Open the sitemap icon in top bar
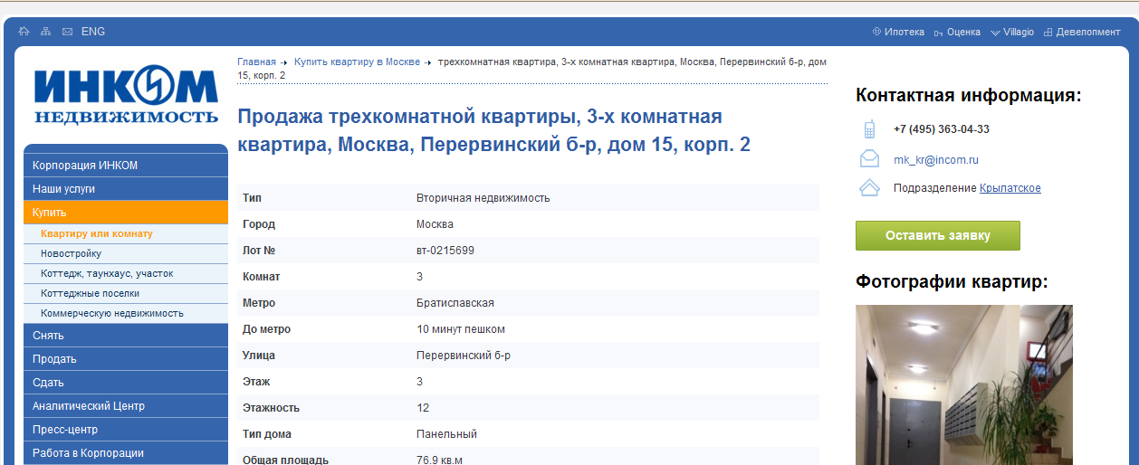The image size is (1139, 465). (46, 32)
